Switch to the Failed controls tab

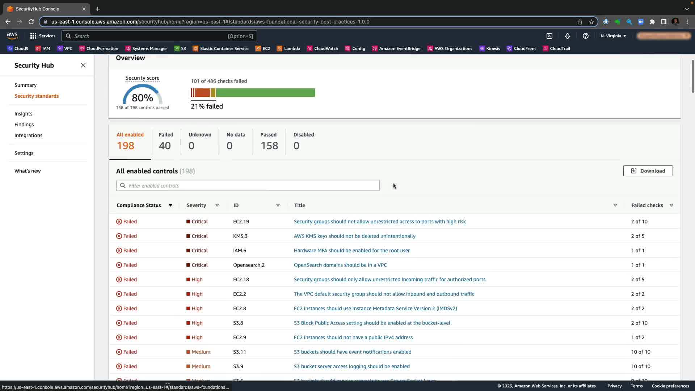click(x=165, y=141)
